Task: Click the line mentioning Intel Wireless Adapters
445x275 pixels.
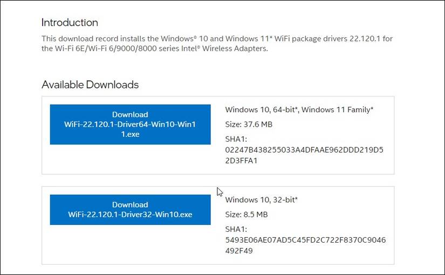Action: point(154,49)
